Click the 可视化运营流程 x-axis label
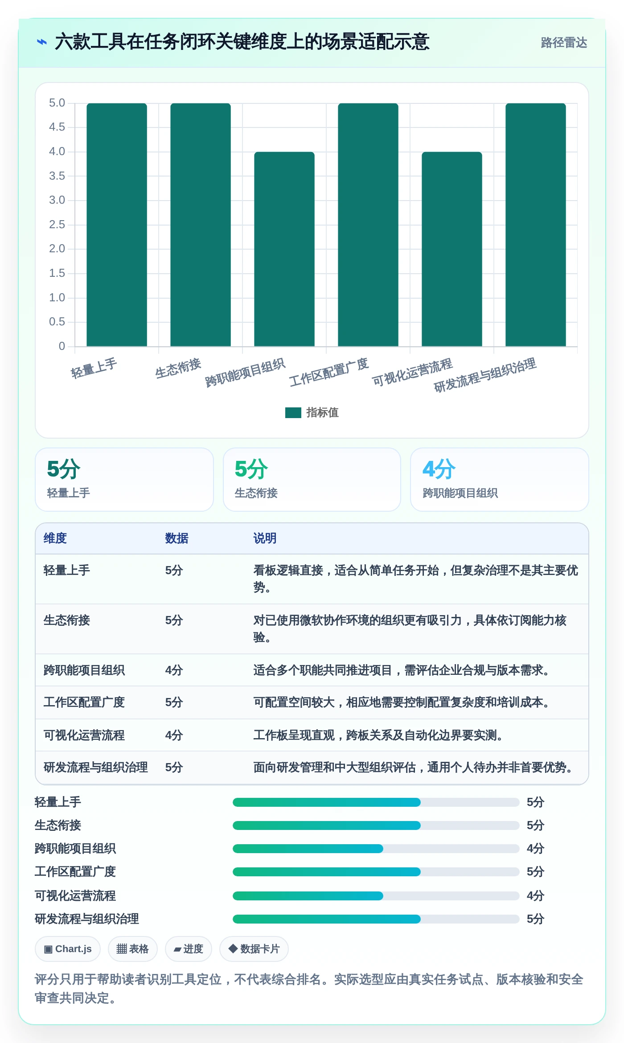 pyautogui.click(x=413, y=372)
